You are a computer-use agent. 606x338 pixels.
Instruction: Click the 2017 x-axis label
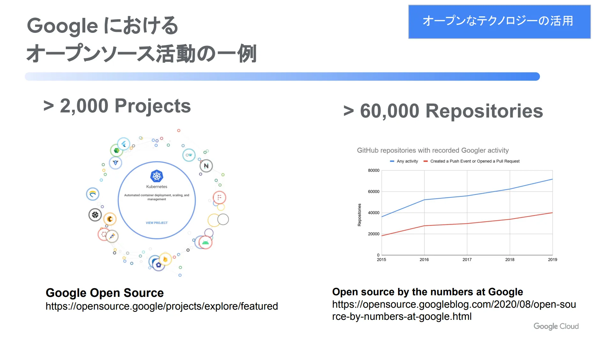(x=467, y=260)
